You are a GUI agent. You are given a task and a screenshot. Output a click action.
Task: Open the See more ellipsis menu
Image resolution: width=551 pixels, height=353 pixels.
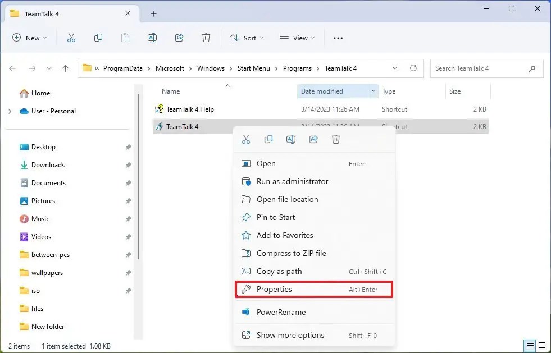338,38
